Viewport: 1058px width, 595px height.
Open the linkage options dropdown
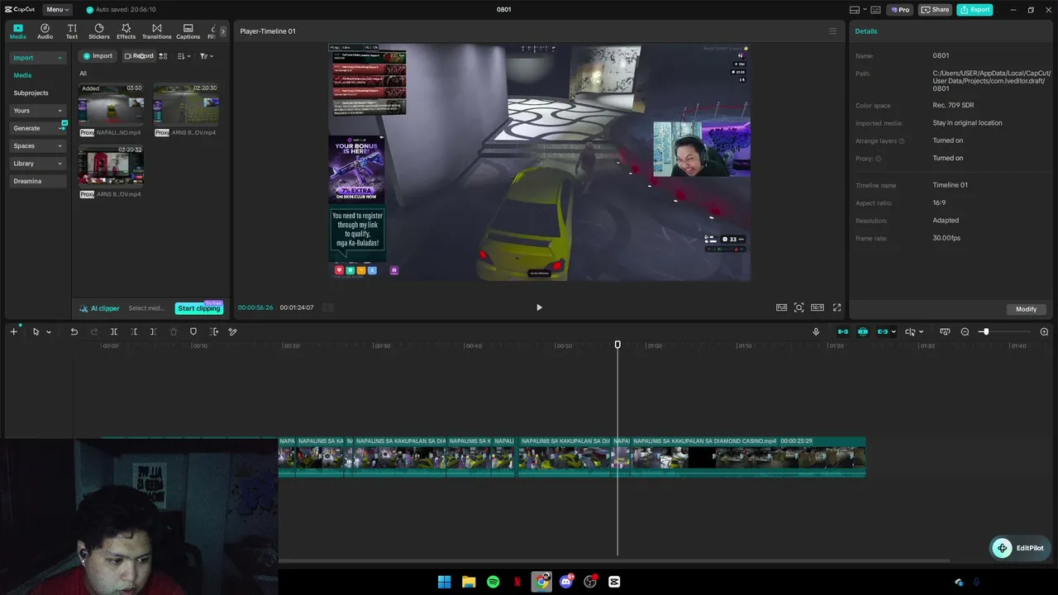(894, 332)
